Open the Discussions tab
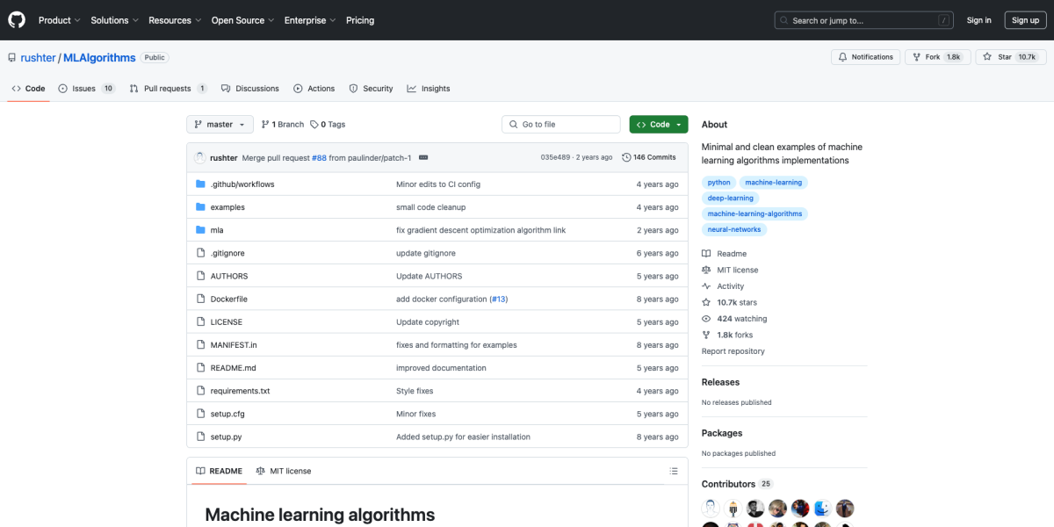The width and height of the screenshot is (1054, 527). [x=249, y=88]
